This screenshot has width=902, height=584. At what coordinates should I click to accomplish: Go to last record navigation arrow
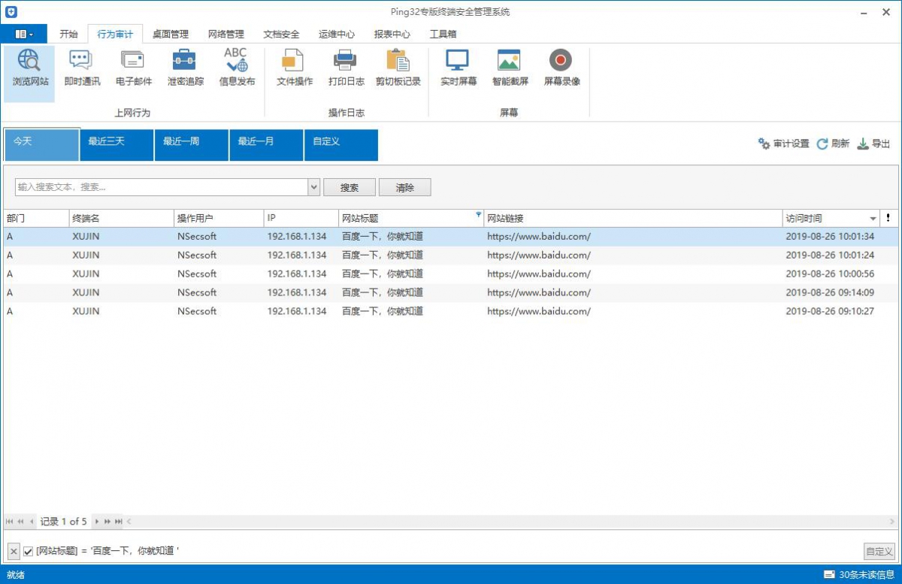click(x=119, y=521)
